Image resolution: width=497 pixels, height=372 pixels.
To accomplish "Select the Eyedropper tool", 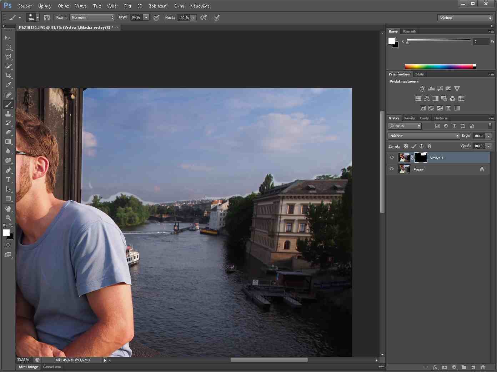I will [8, 85].
